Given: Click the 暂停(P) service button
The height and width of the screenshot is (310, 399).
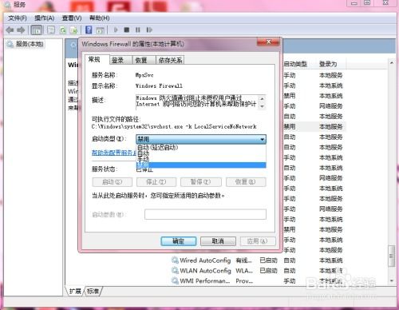Looking at the screenshot, I should click(201, 182).
